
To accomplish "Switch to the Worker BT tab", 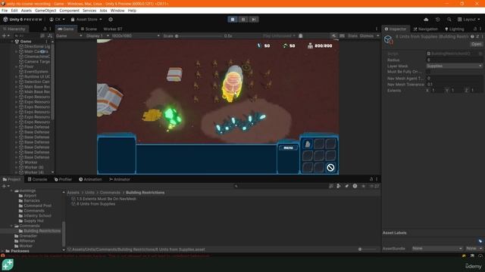I will pyautogui.click(x=113, y=29).
